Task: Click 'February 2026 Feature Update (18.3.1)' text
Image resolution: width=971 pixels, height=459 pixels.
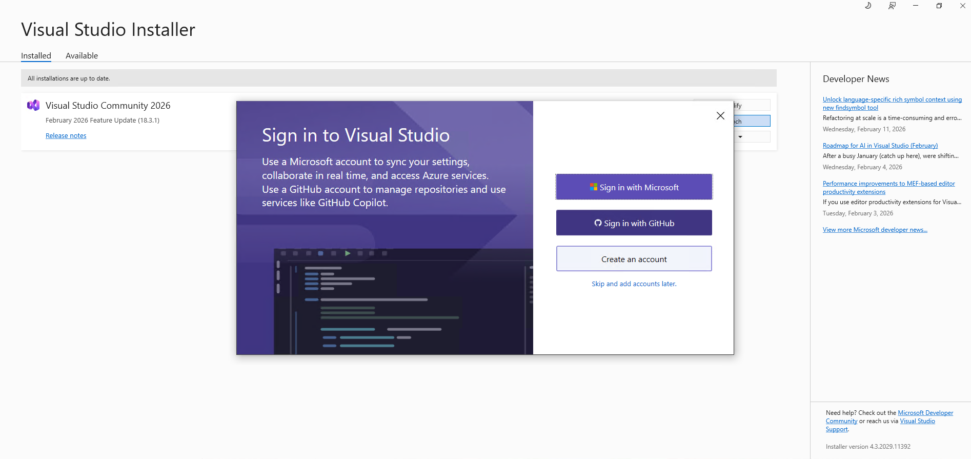Action: click(103, 121)
